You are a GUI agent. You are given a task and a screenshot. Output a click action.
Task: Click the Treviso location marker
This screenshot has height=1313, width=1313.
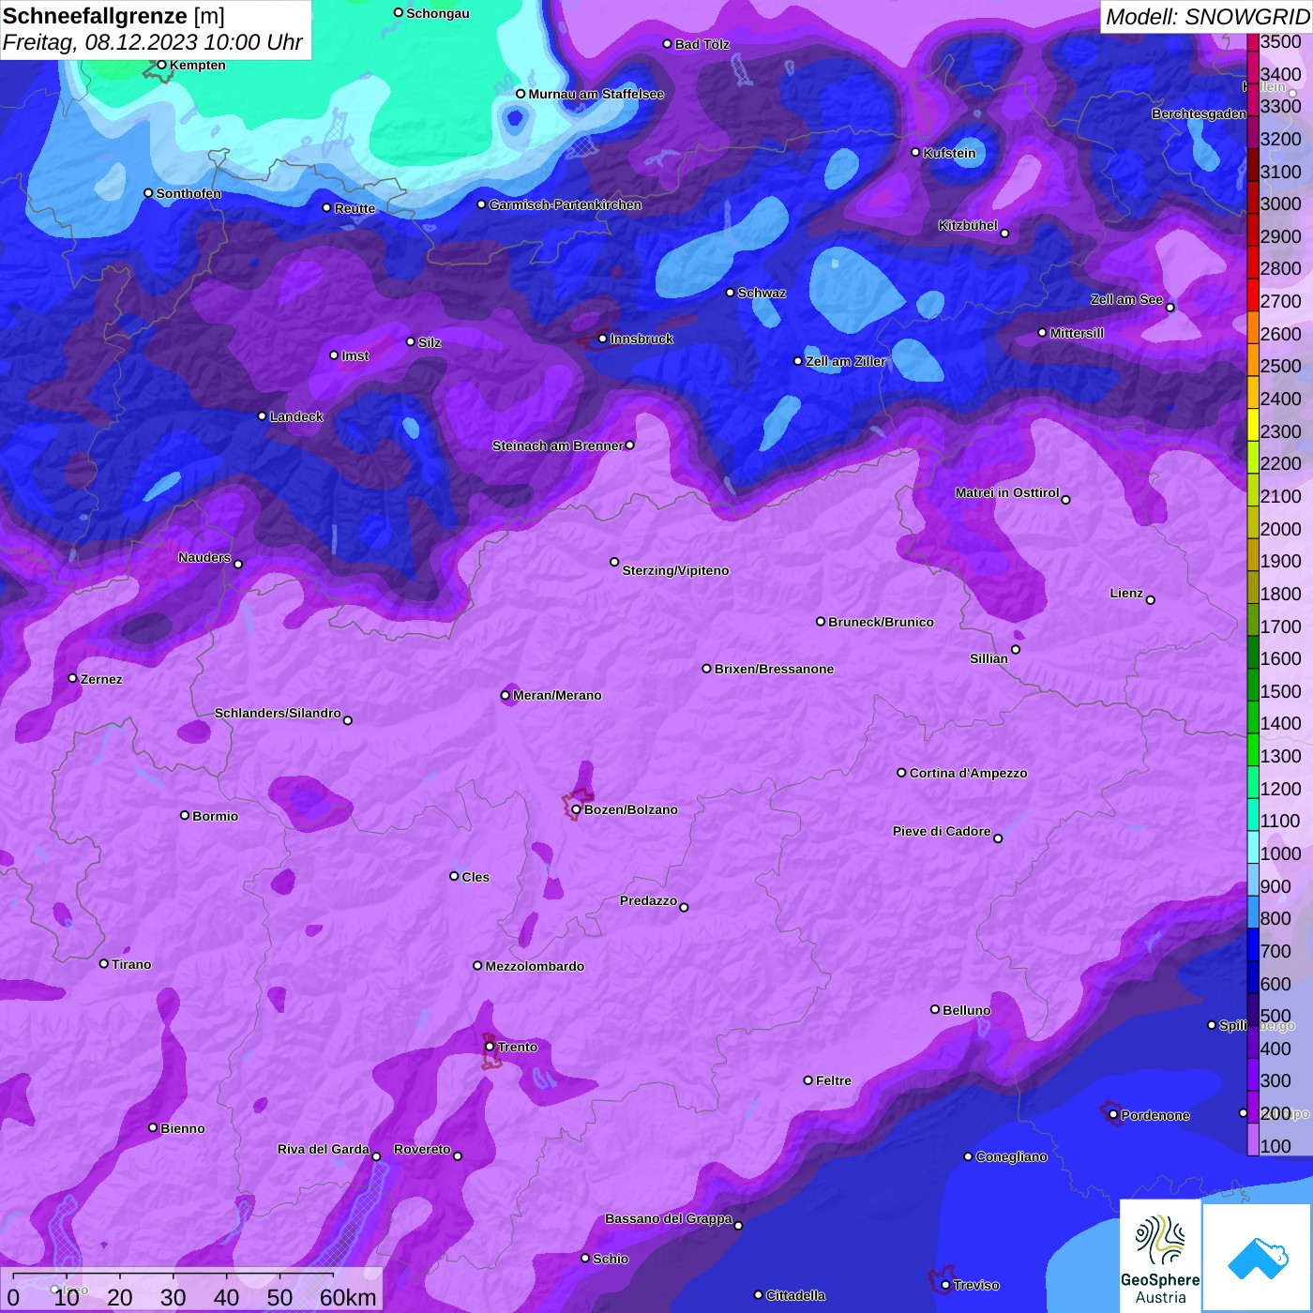pos(945,1285)
